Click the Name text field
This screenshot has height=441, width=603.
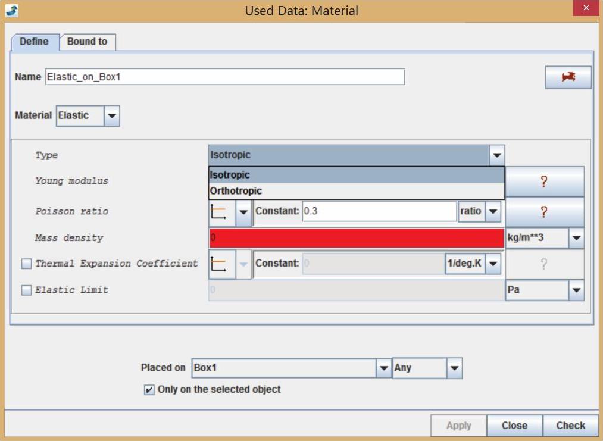(x=224, y=77)
